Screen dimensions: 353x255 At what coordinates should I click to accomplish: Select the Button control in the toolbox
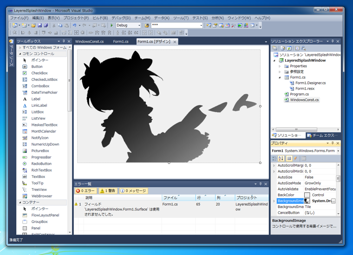tap(37, 66)
